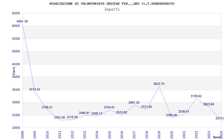Image resolution: width=224 pixels, height=140 pixels.
Task: Click data label 3413.42
Action: [x=34, y=89]
